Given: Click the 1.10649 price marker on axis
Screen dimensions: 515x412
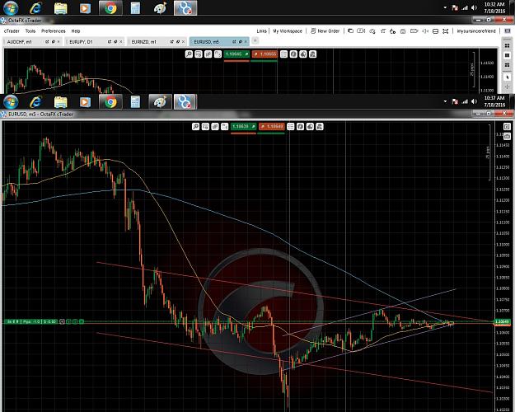Looking at the screenshot, I should tap(502, 321).
